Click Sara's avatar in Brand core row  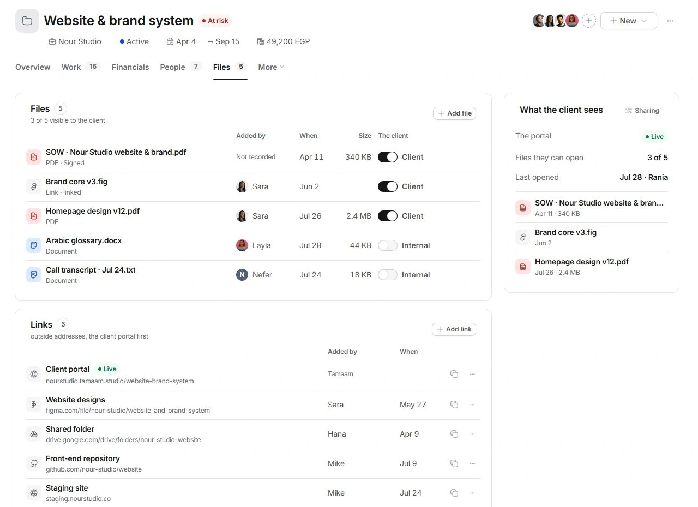click(x=242, y=186)
